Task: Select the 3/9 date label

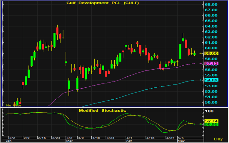Action: (x=81, y=138)
